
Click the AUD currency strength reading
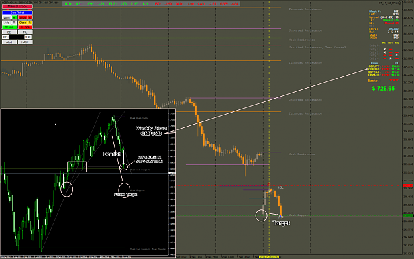(x=185, y=4)
